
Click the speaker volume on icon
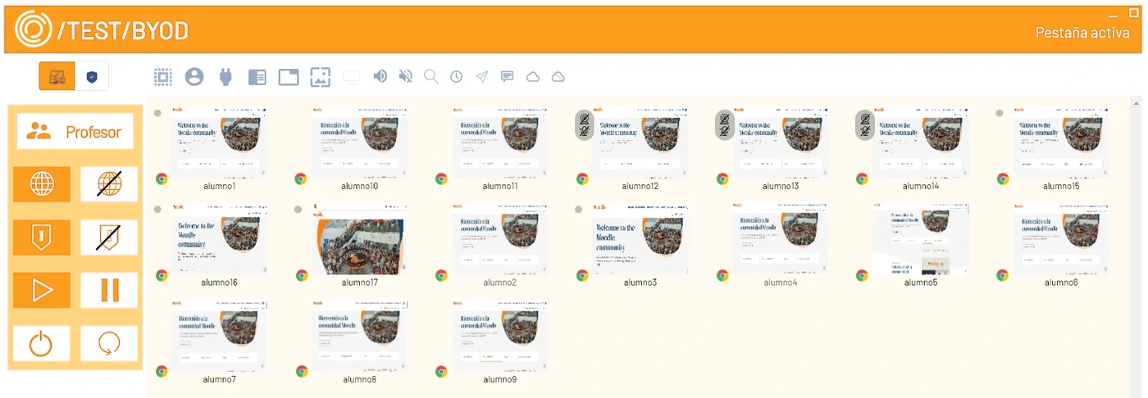[380, 76]
